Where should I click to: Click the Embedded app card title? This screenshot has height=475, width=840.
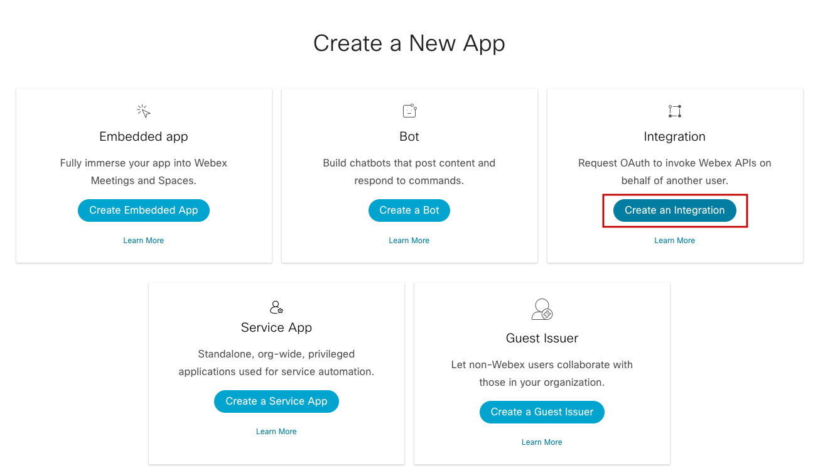143,136
